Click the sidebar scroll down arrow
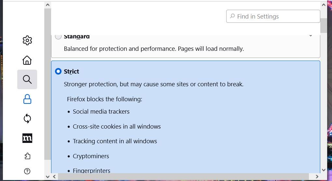The height and width of the screenshot is (181, 332). pos(48,177)
